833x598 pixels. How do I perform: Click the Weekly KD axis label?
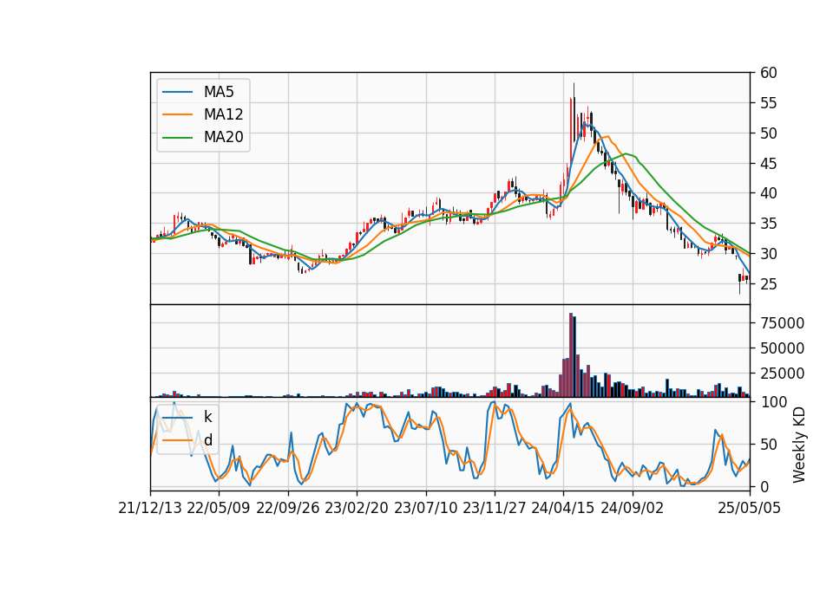pos(799,445)
